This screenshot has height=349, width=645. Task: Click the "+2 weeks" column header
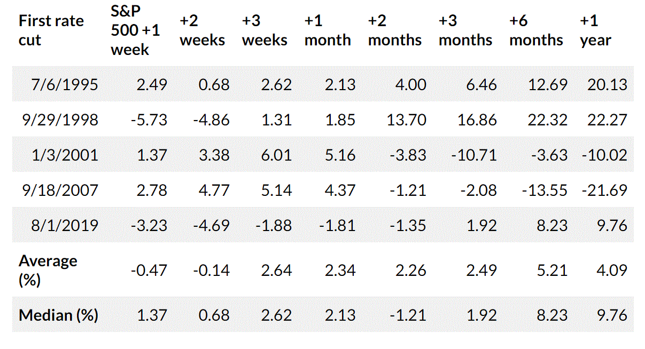point(202,30)
